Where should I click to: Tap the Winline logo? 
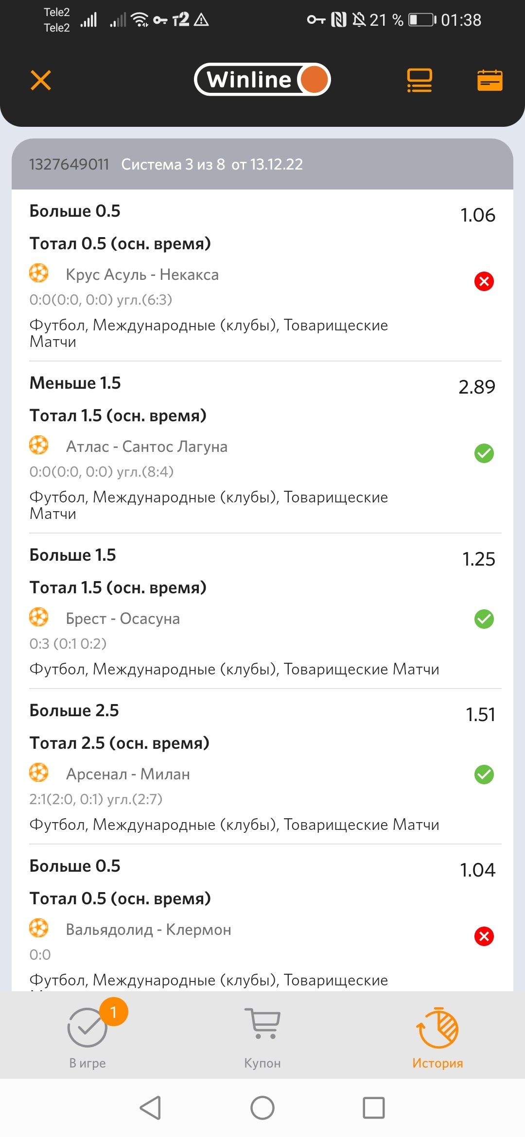[x=262, y=80]
